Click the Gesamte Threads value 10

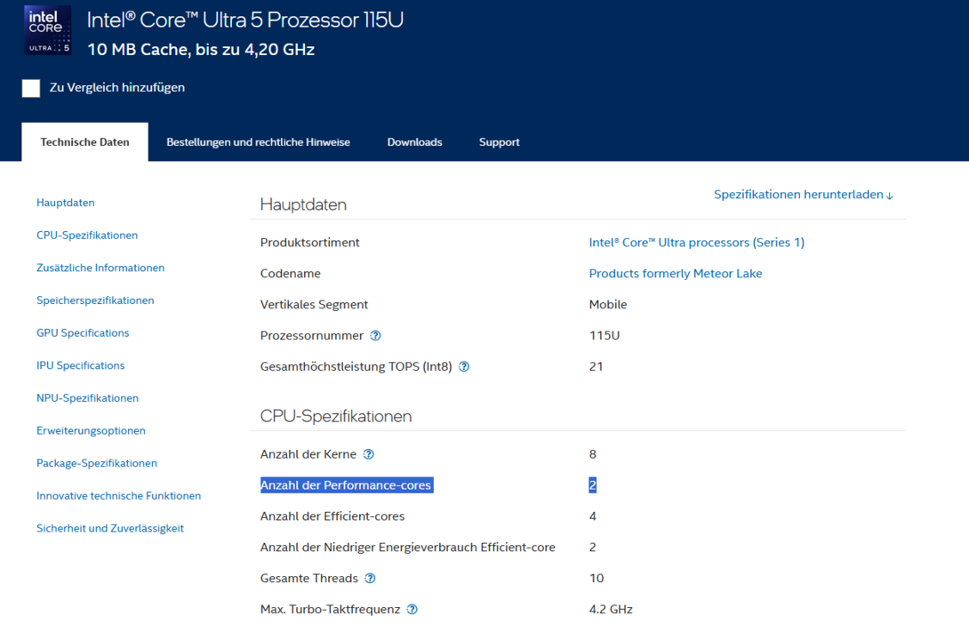pos(597,579)
